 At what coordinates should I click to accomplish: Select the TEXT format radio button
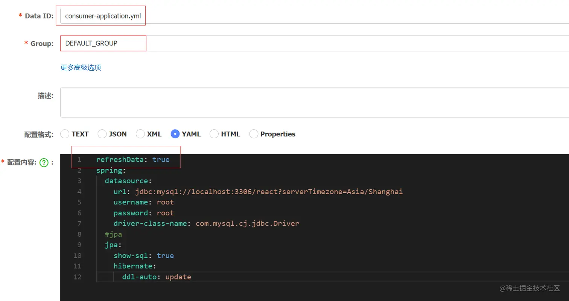pyautogui.click(x=65, y=134)
